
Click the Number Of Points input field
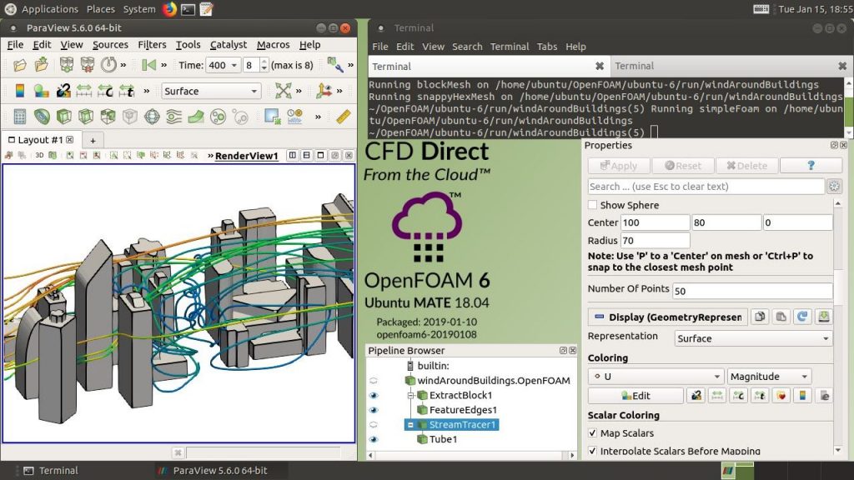tap(752, 291)
